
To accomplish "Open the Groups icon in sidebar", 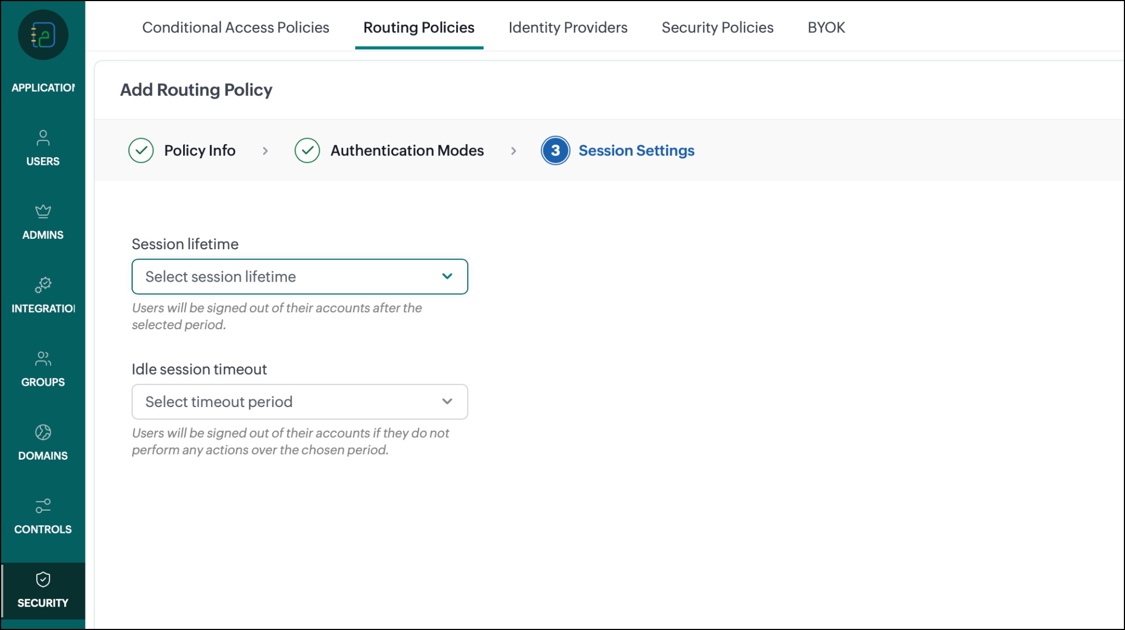I will pyautogui.click(x=43, y=359).
